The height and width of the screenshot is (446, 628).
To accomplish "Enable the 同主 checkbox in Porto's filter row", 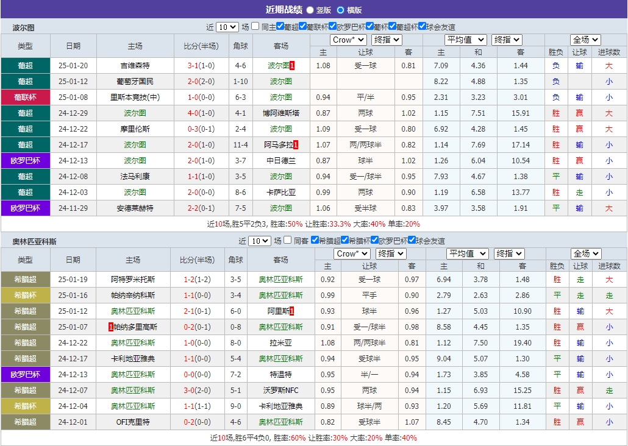I will click(254, 27).
